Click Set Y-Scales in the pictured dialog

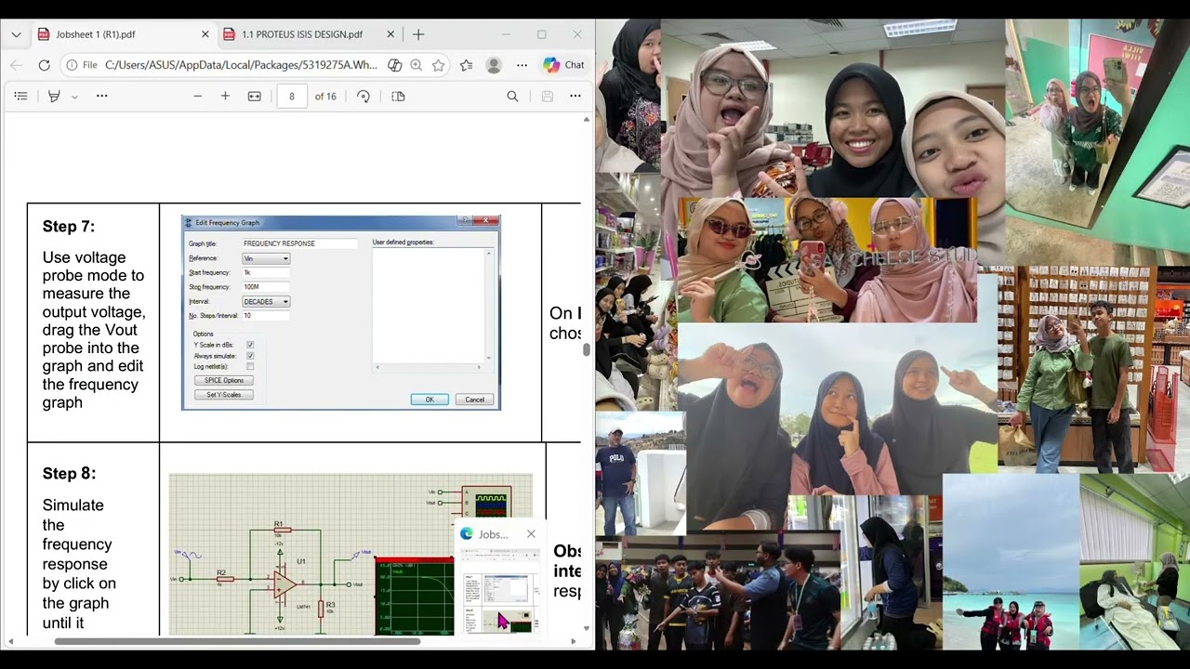click(223, 395)
